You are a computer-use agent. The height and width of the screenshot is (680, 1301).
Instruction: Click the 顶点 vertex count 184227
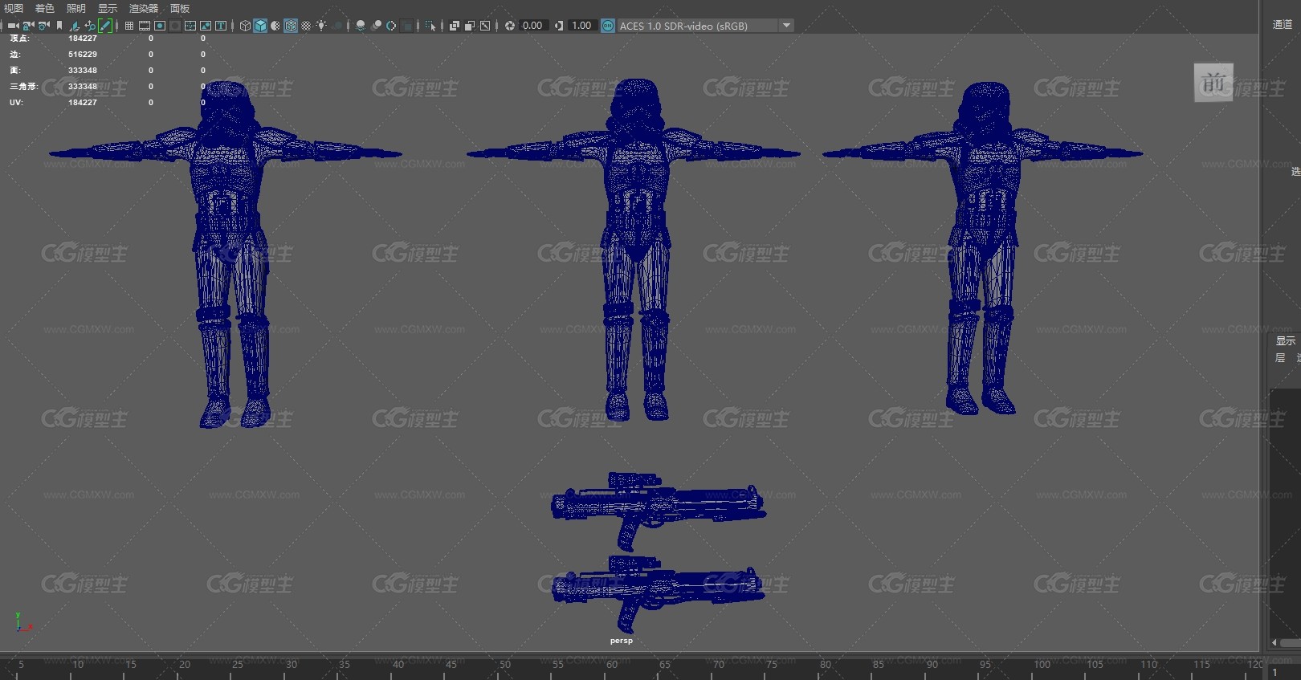83,39
